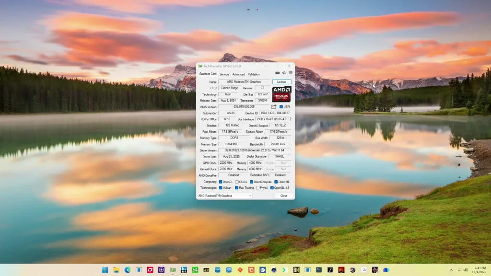Open the Advanced tab
Image resolution: width=491 pixels, height=276 pixels.
pos(239,74)
